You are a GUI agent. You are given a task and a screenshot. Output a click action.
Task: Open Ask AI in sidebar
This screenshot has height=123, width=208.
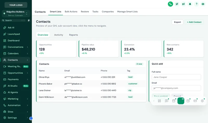[16, 27]
